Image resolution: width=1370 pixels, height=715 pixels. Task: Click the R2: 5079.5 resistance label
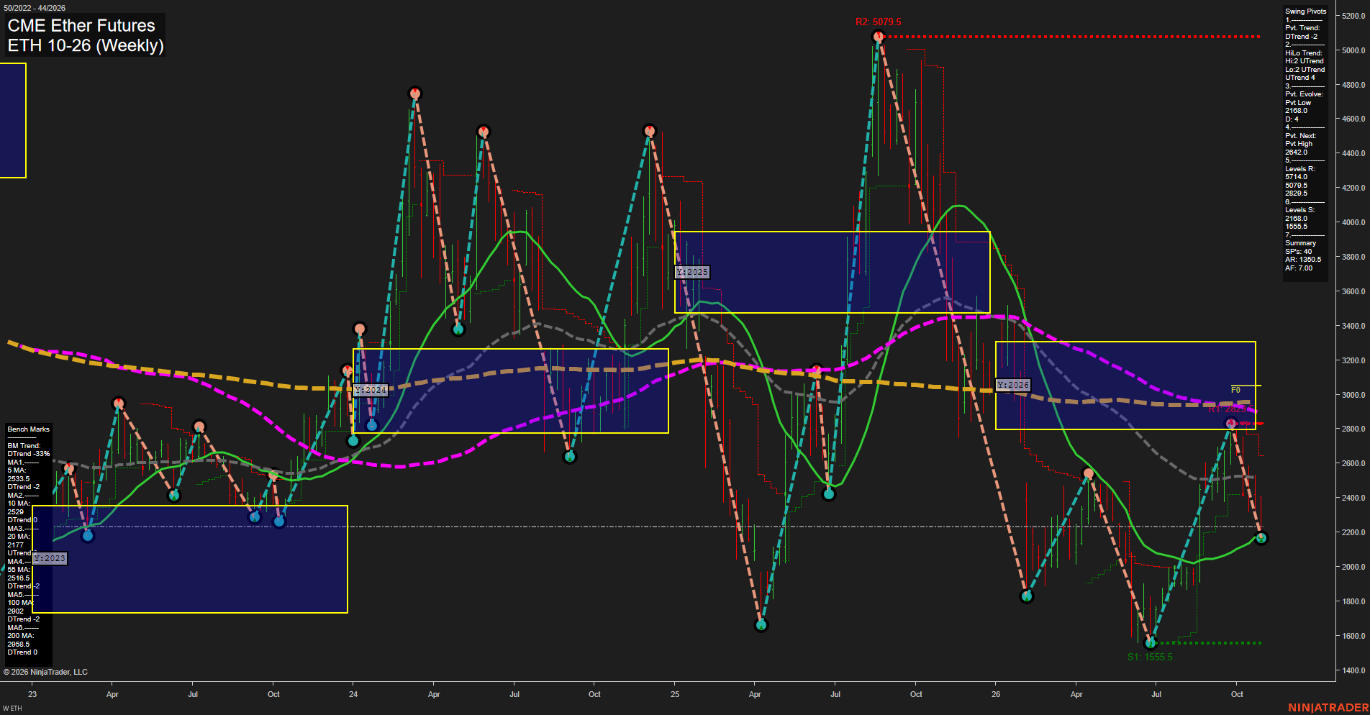tap(878, 22)
